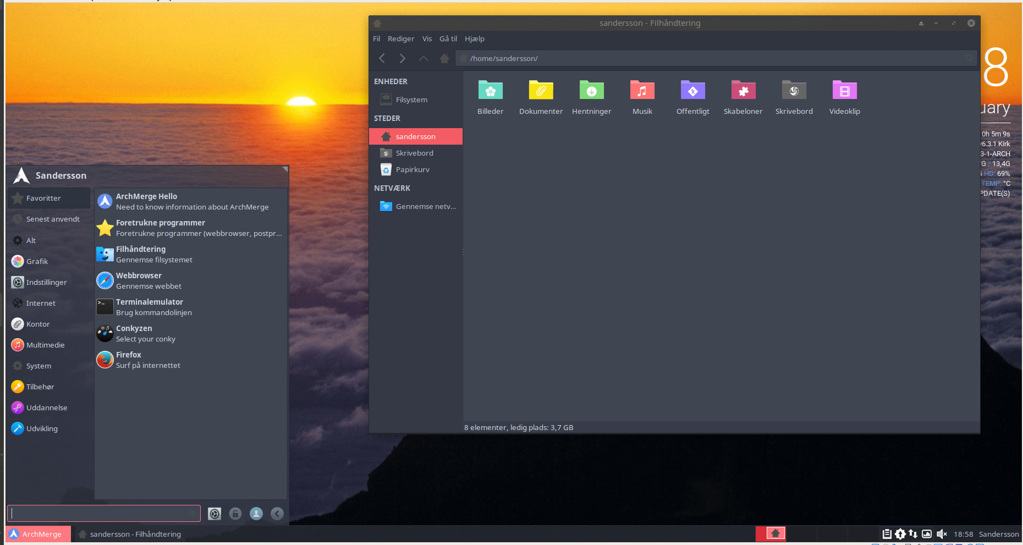
Task: Click the active workspace in the pager
Action: coord(771,533)
